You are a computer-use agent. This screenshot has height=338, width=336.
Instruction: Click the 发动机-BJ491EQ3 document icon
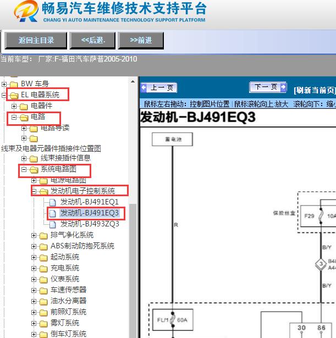[53, 213]
